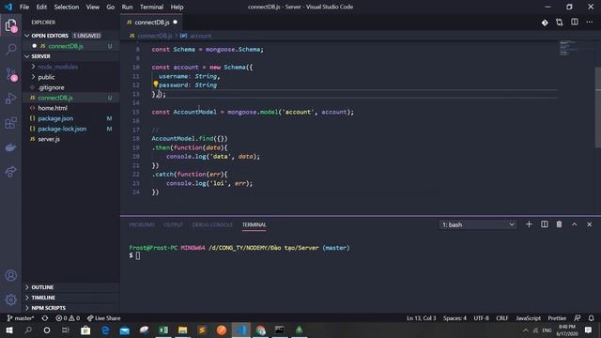Split the editor to the right
601x338 pixels.
574,23
